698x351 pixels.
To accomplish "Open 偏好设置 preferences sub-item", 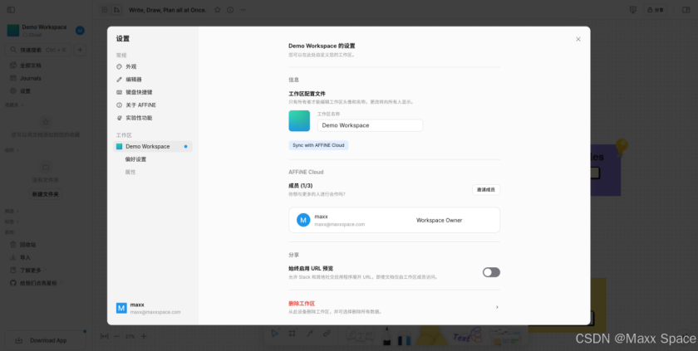I will point(135,159).
